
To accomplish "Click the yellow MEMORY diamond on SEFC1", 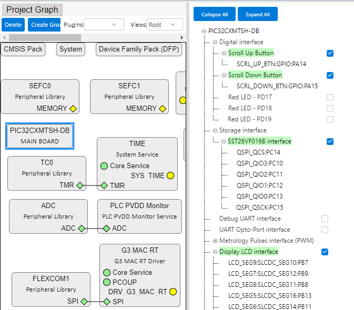I will (163, 109).
